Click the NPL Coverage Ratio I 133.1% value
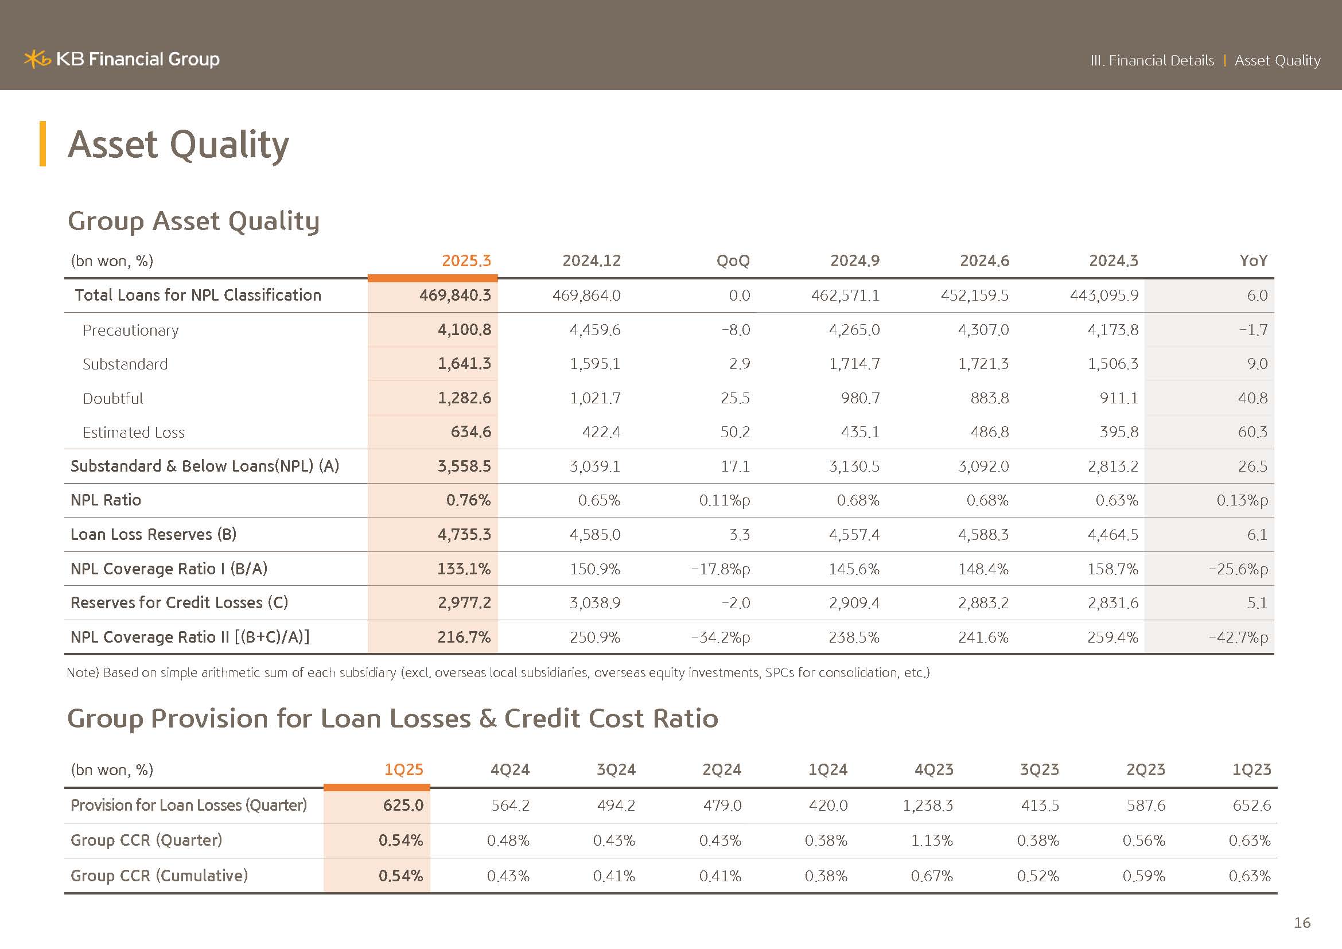This screenshot has width=1342, height=949. pos(464,569)
